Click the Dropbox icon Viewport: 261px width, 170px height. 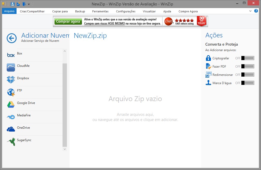pyautogui.click(x=11, y=80)
